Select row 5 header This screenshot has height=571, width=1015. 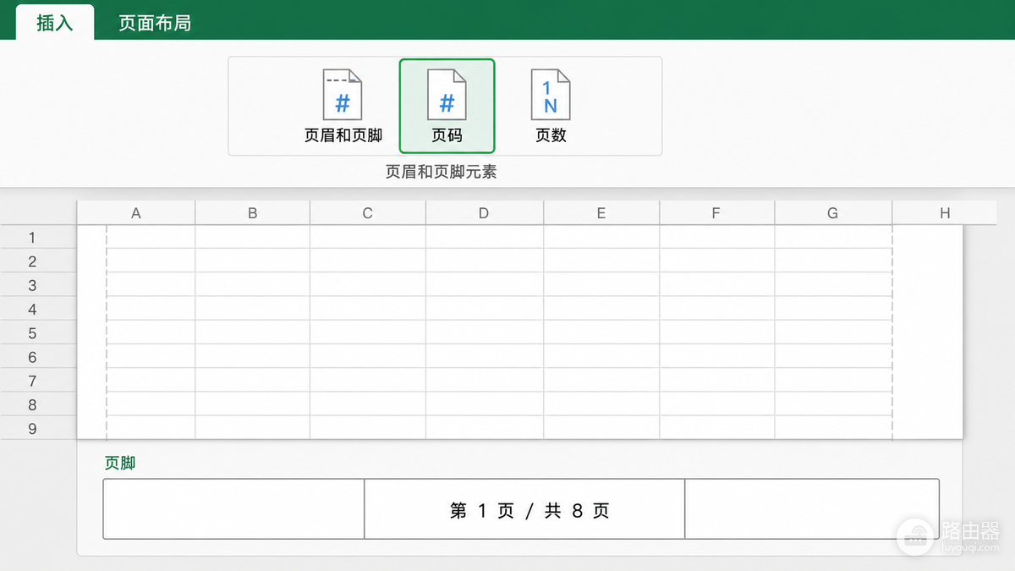pyautogui.click(x=38, y=333)
